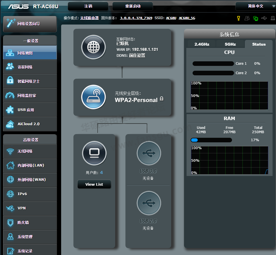
Task: Click firmware version 3.0.0.4.378_7369 link
Action: pyautogui.click(x=136, y=18)
